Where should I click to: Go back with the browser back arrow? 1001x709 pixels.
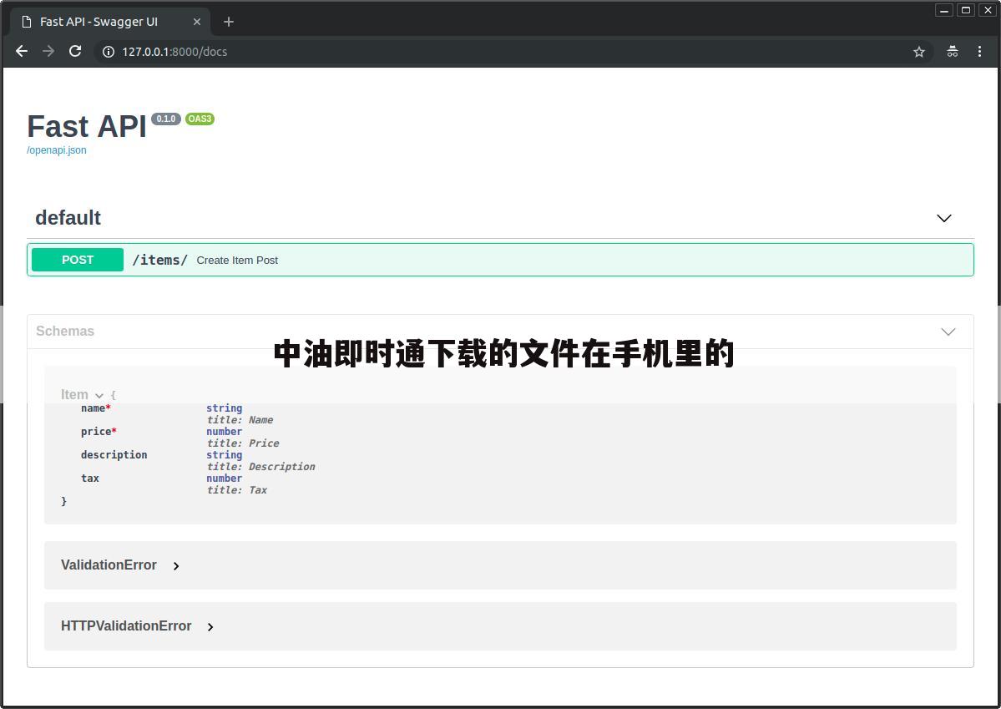coord(22,51)
